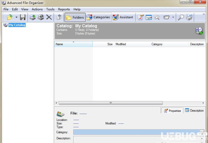Sort the list by Description column
Image resolution: width=208 pixels, height=143 pixels.
point(197,44)
